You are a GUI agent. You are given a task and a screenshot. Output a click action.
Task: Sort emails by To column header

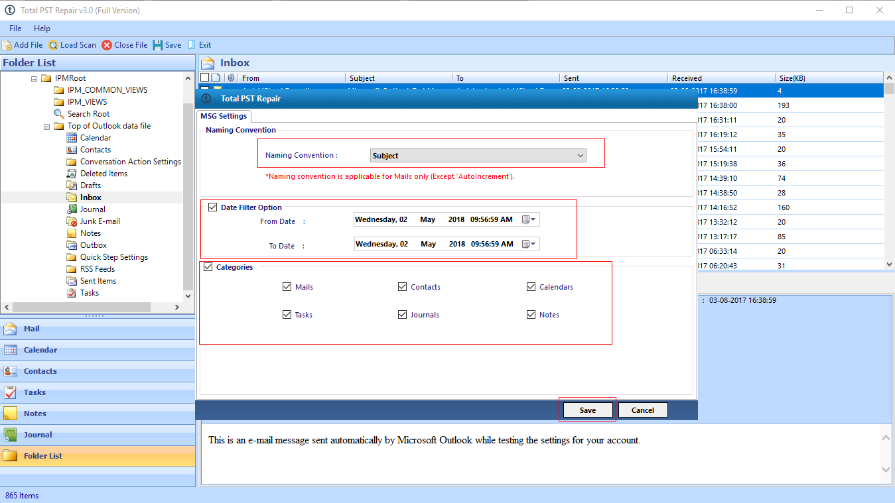point(506,78)
